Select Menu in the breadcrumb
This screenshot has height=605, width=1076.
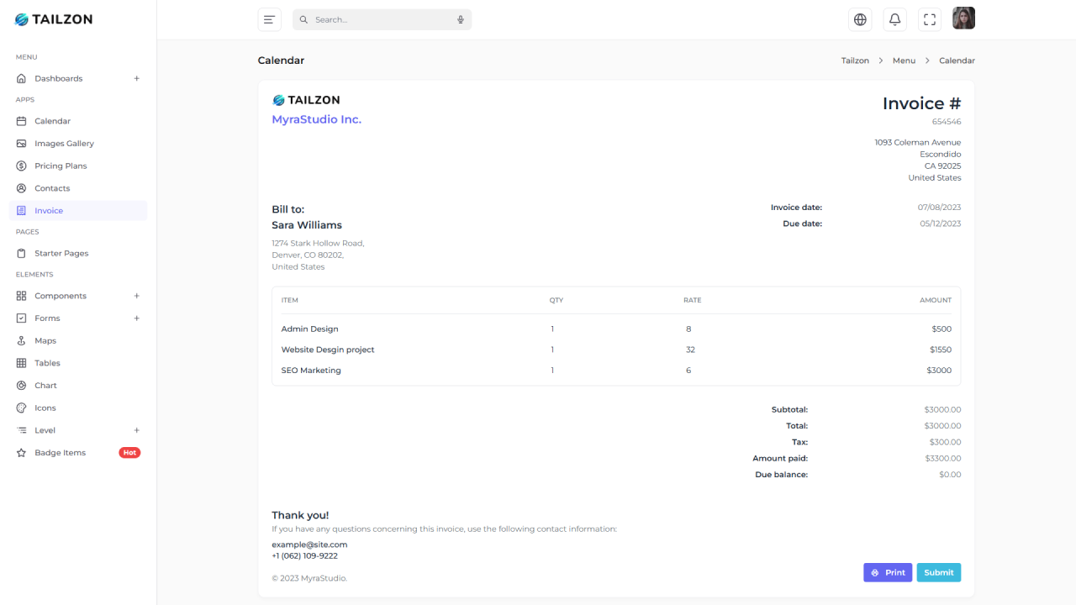point(903,60)
